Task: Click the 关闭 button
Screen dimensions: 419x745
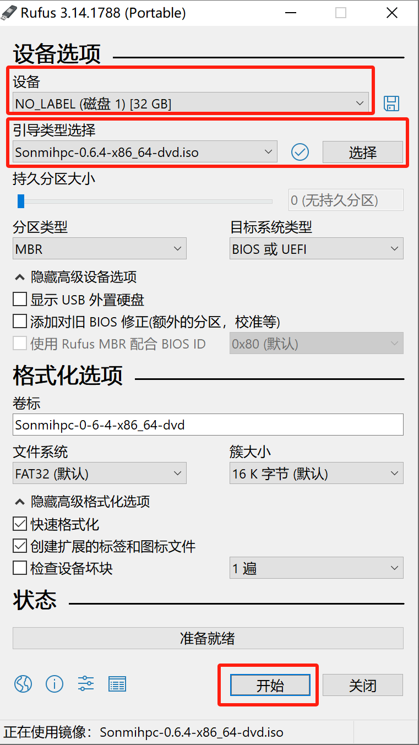Action: point(363,685)
